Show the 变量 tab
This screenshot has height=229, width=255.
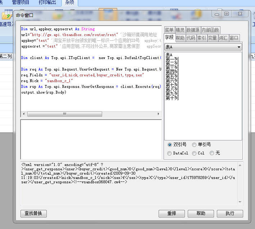point(212,38)
